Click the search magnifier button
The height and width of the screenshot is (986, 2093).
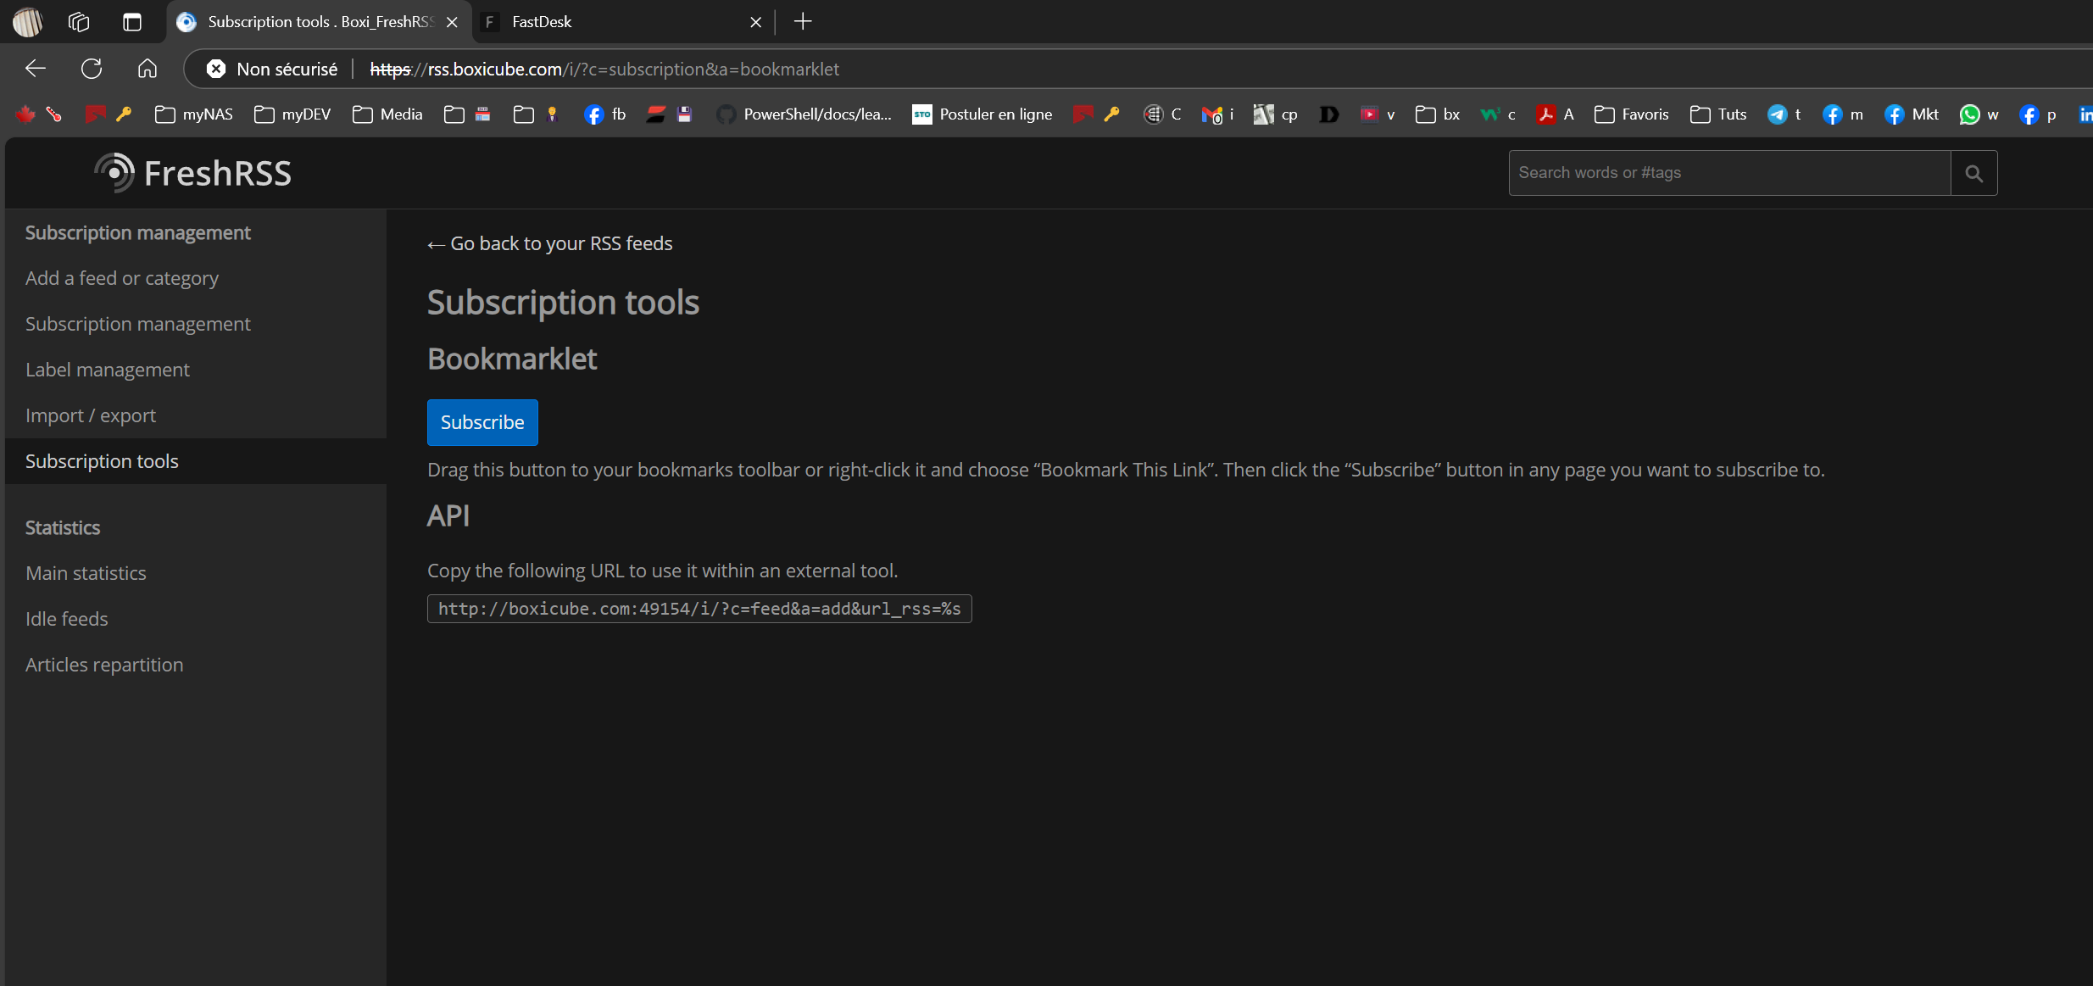pyautogui.click(x=1973, y=173)
